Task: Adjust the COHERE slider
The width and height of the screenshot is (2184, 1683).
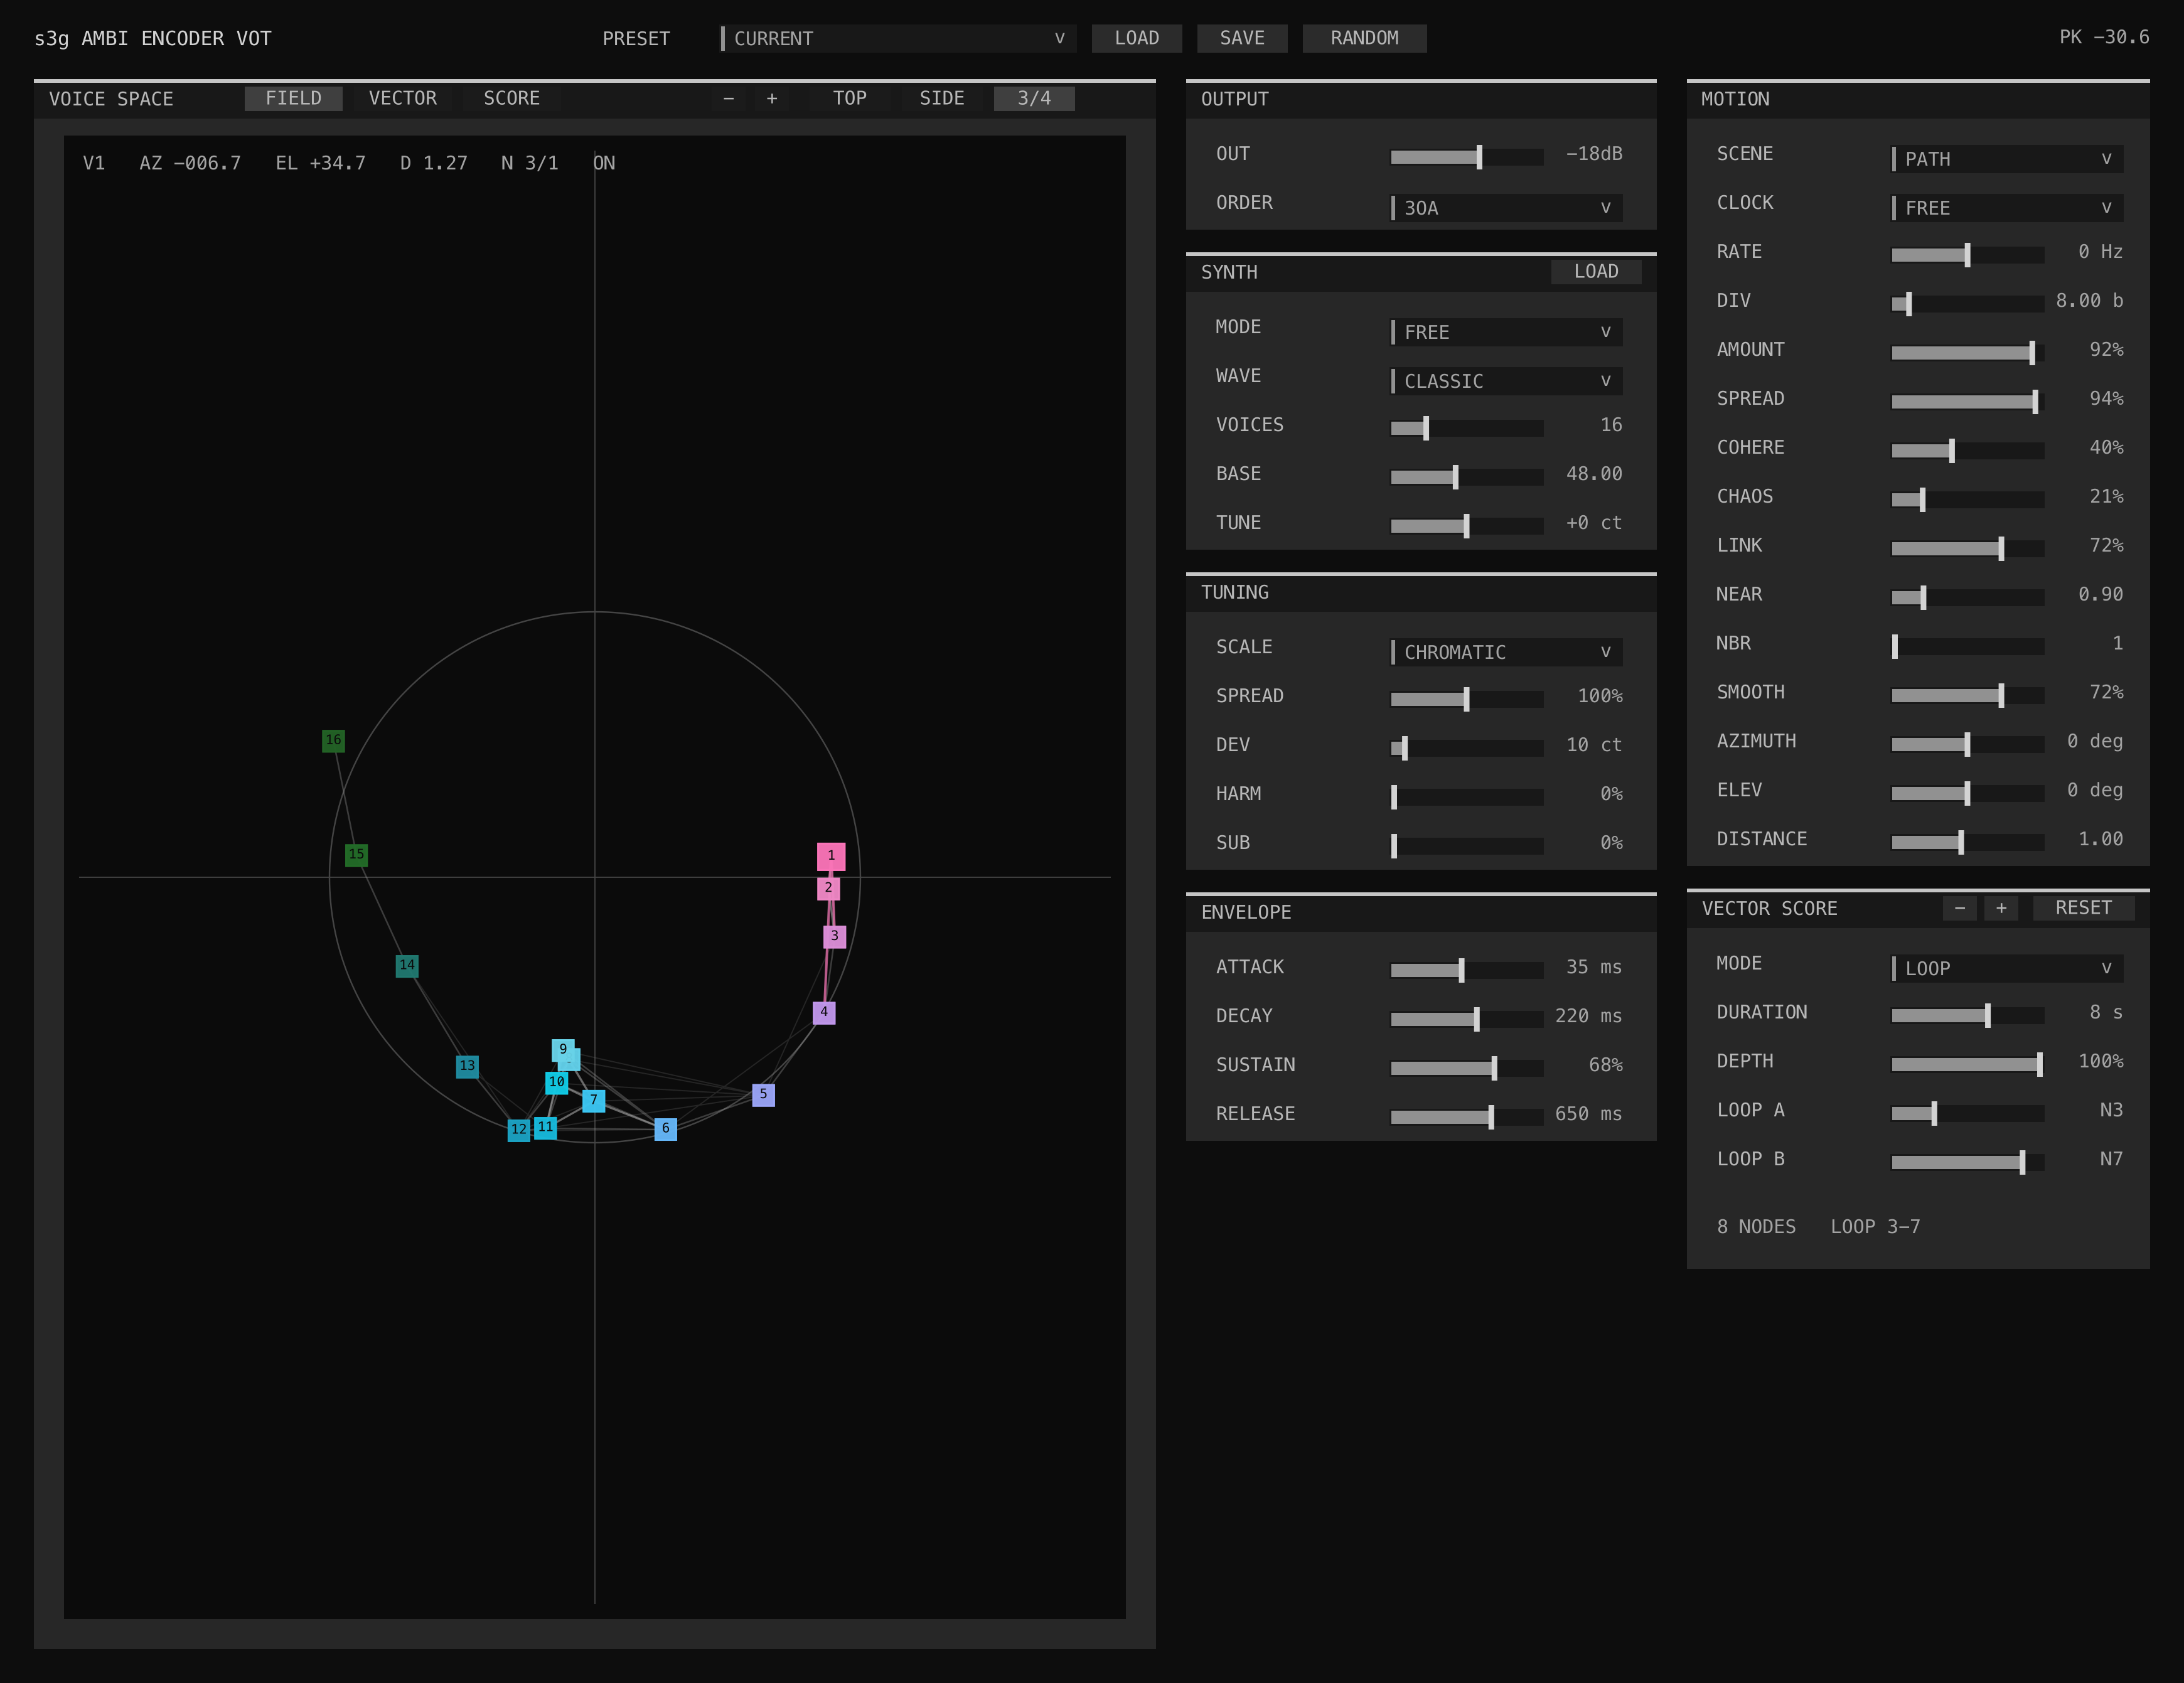Action: tap(1968, 450)
